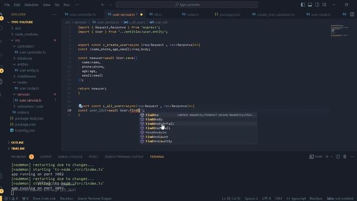This screenshot has width=357, height=201.
Task: Expand the middleware folder
Action: [26, 76]
